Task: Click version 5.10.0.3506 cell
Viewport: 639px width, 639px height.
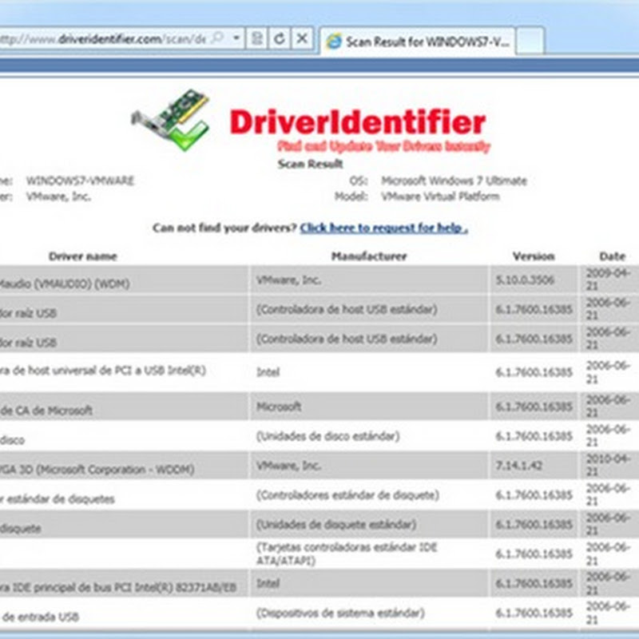Action: (x=534, y=280)
